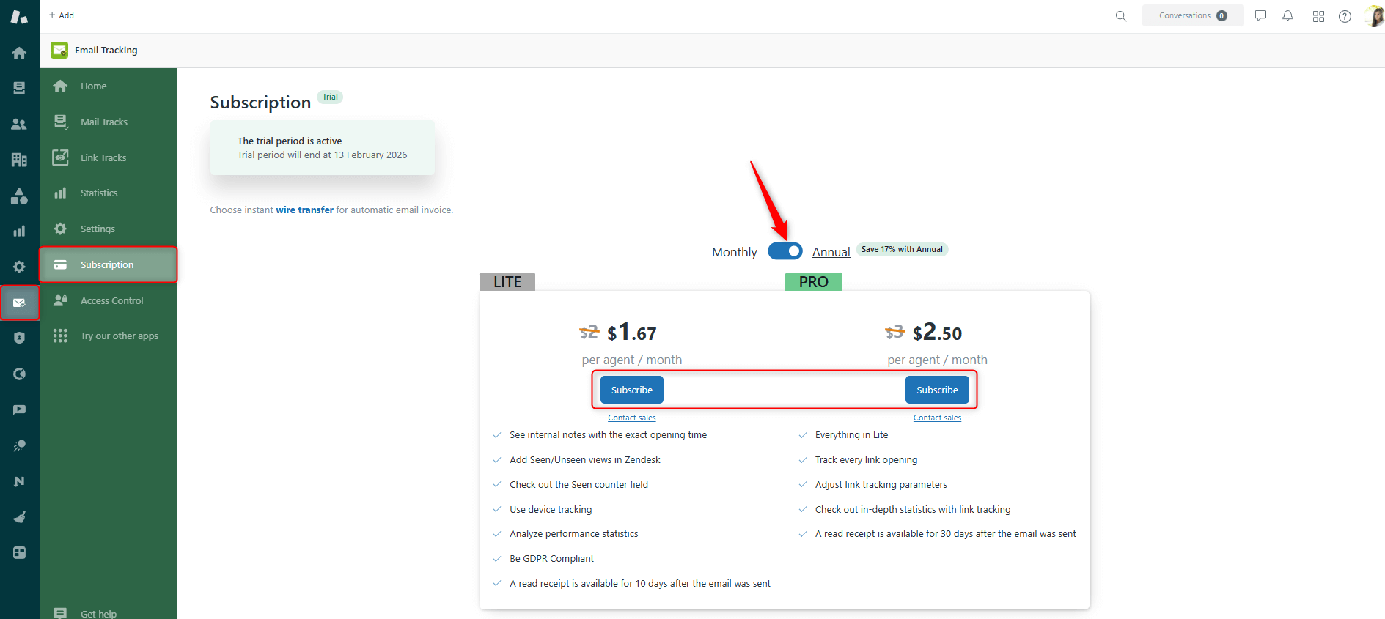Open Try our other apps
The width and height of the screenshot is (1385, 619).
point(109,336)
